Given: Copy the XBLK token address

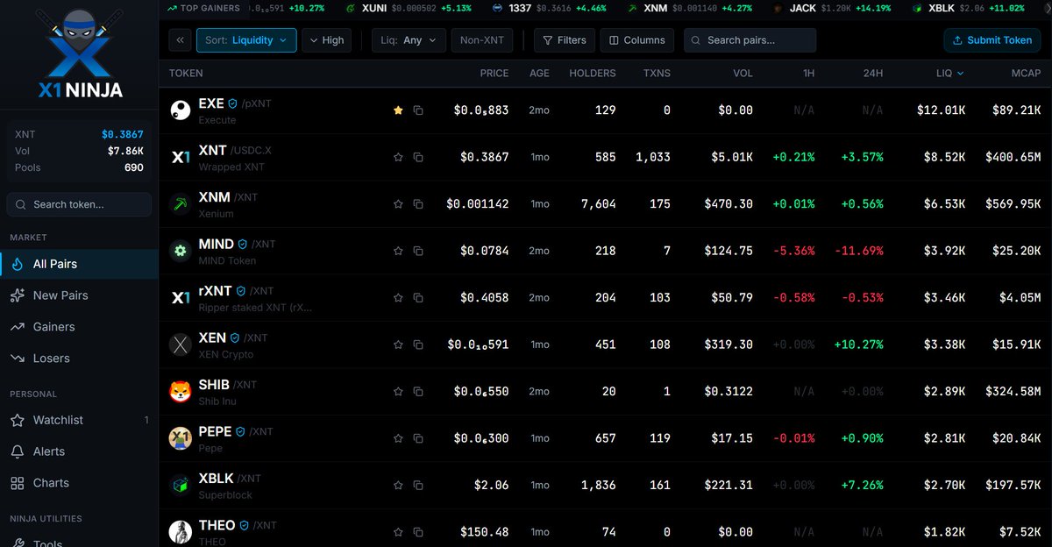Looking at the screenshot, I should click(418, 485).
